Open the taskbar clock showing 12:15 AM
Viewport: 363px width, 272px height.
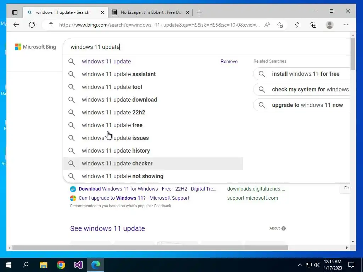pyautogui.click(x=333, y=265)
